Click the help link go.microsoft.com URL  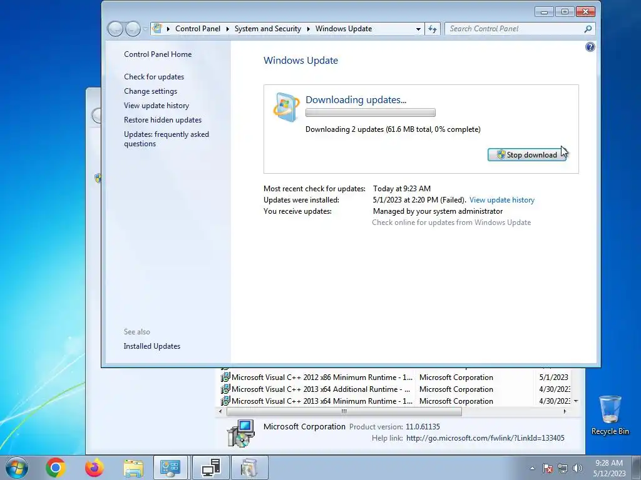pyautogui.click(x=485, y=438)
